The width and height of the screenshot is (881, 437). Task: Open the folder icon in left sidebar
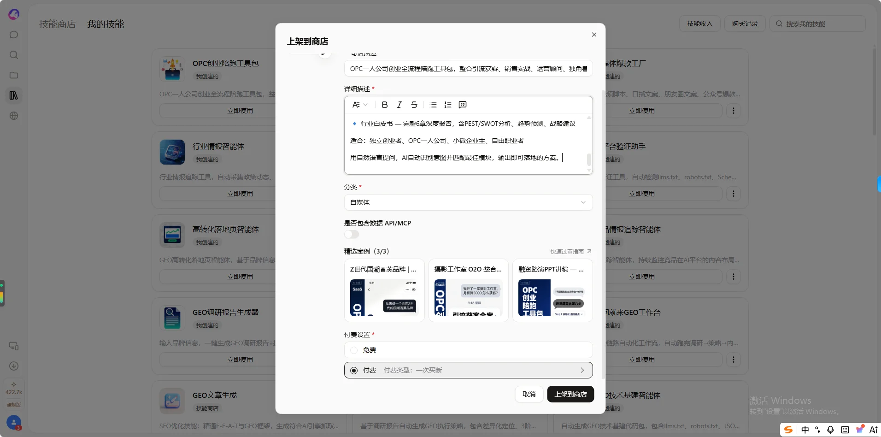14,75
